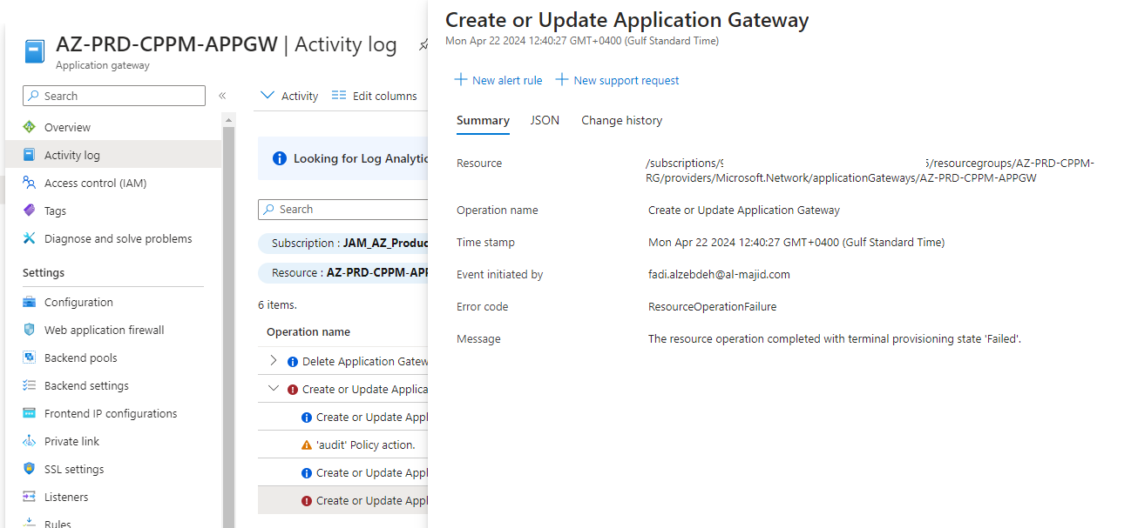The image size is (1131, 528).
Task: Click the Backend pools icon
Action: click(30, 358)
